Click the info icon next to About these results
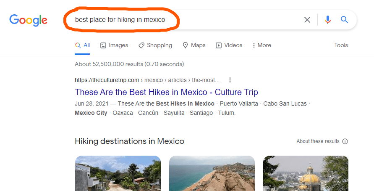Screen dimensions: 374x191 pyautogui.click(x=345, y=141)
